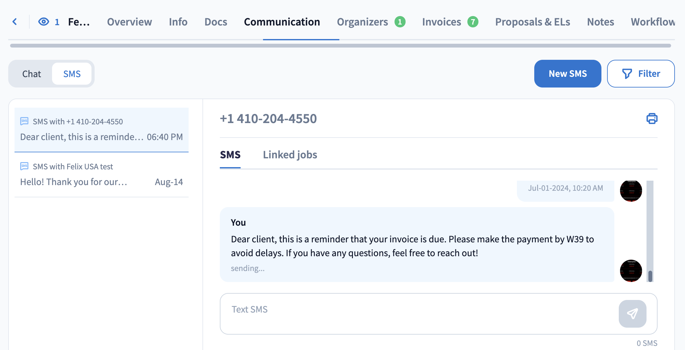Click the Notes navigation link
685x350 pixels.
[600, 22]
